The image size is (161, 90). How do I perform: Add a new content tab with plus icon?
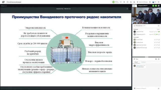(130, 9)
